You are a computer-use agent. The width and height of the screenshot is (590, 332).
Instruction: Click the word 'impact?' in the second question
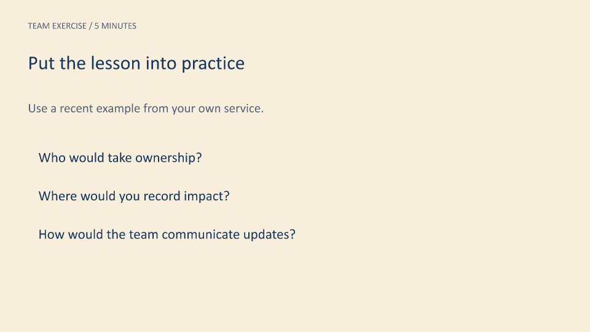pyautogui.click(x=206, y=196)
